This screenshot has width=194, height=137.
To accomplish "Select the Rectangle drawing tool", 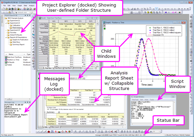I will [x=33, y=52].
